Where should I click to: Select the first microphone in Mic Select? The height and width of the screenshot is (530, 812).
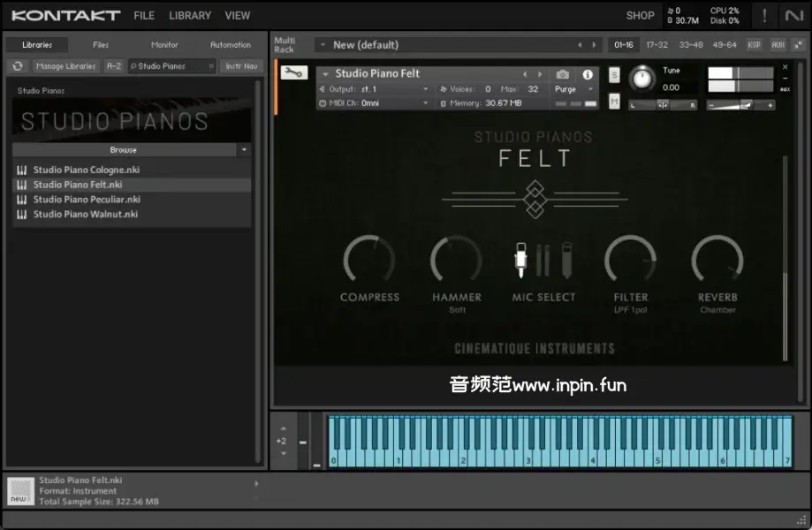[x=521, y=259]
